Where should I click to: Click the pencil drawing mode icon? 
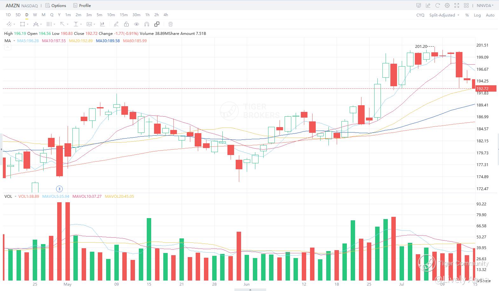coord(116,24)
